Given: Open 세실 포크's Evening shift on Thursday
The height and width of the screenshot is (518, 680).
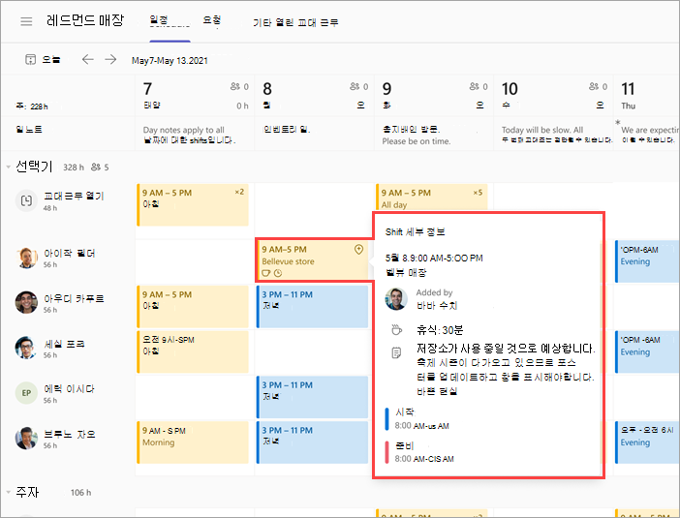Looking at the screenshot, I should coord(647,351).
